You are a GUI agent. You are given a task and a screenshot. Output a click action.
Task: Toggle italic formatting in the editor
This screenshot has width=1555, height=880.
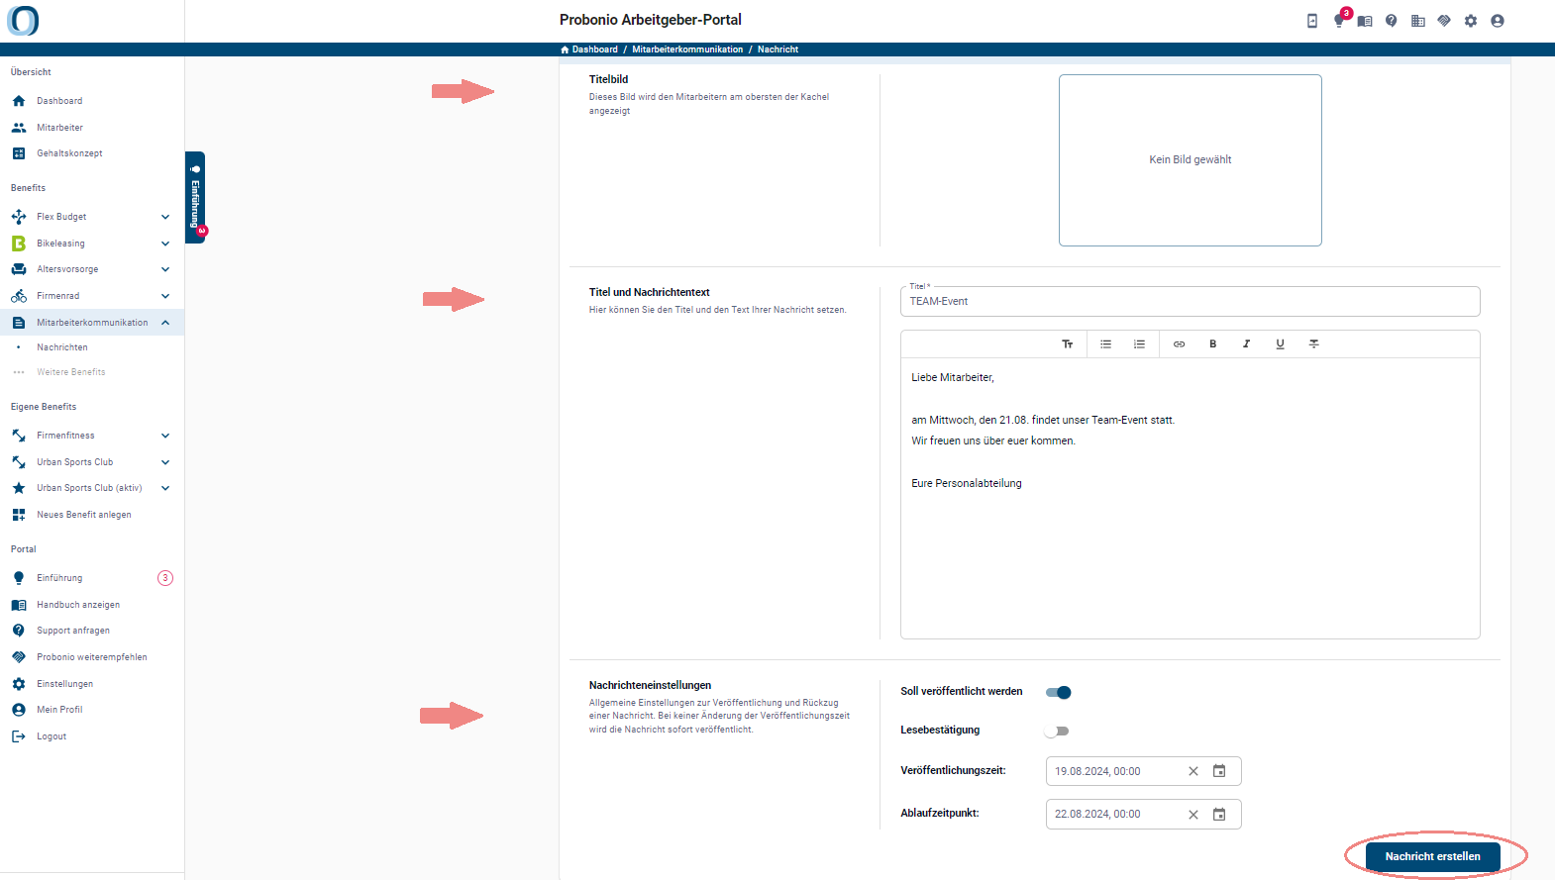click(1247, 344)
